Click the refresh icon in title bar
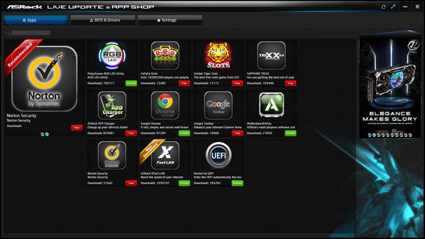This screenshot has height=239, width=425. 383,6
